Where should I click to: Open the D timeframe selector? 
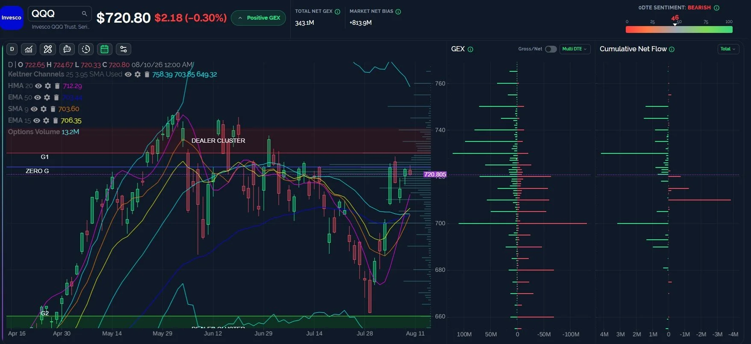click(12, 49)
